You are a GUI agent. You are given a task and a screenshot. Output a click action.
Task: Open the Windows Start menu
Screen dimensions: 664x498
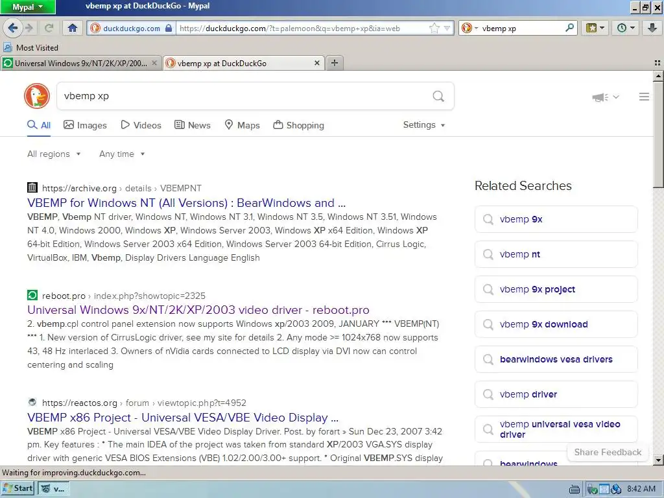[18, 488]
